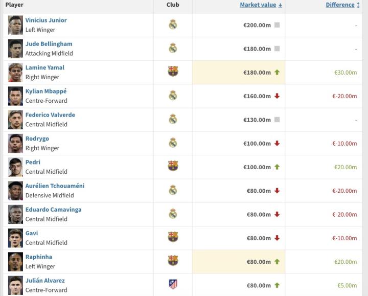Open Eduardo Camavinga player profile link
The width and height of the screenshot is (368, 296).
click(53, 210)
